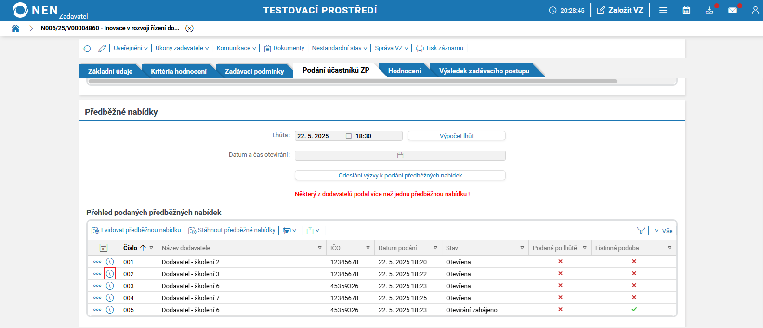Image resolution: width=763 pixels, height=328 pixels.
Task: Click the refresh record icon
Action: click(87, 48)
